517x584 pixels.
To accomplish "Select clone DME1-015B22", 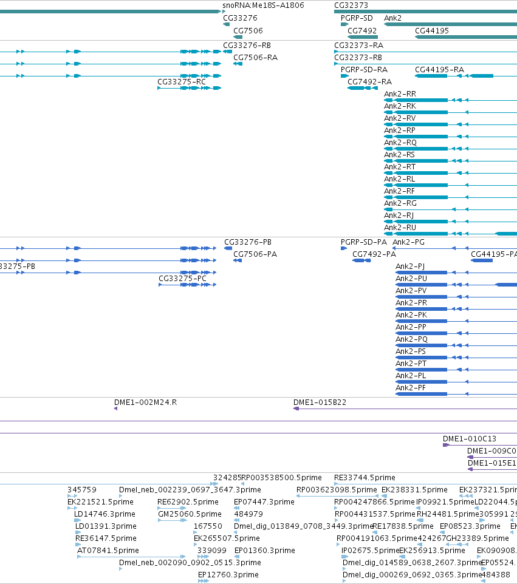I will (x=320, y=402).
